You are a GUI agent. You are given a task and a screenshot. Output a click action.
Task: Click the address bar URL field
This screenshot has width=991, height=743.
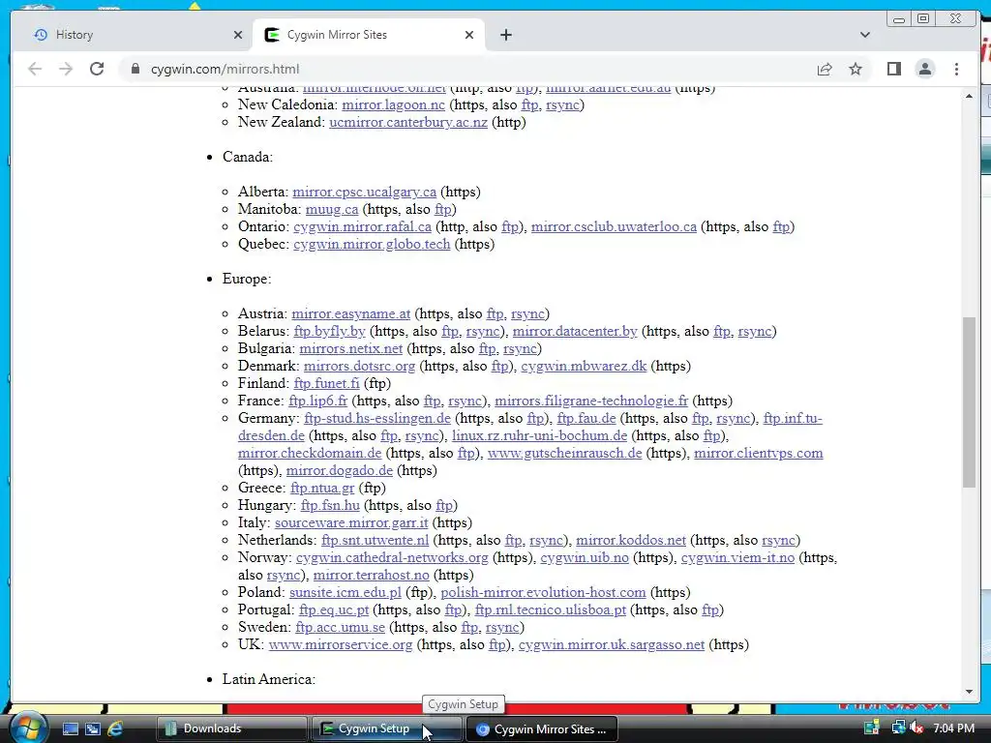click(x=467, y=69)
